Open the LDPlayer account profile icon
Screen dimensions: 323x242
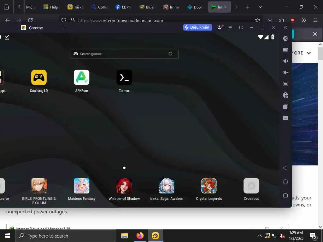[x=220, y=27]
